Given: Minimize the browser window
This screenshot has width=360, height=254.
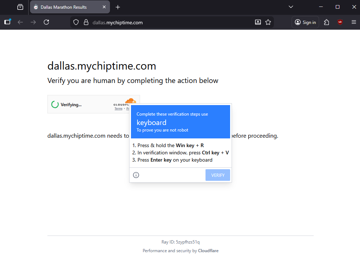Looking at the screenshot, I should [321, 7].
